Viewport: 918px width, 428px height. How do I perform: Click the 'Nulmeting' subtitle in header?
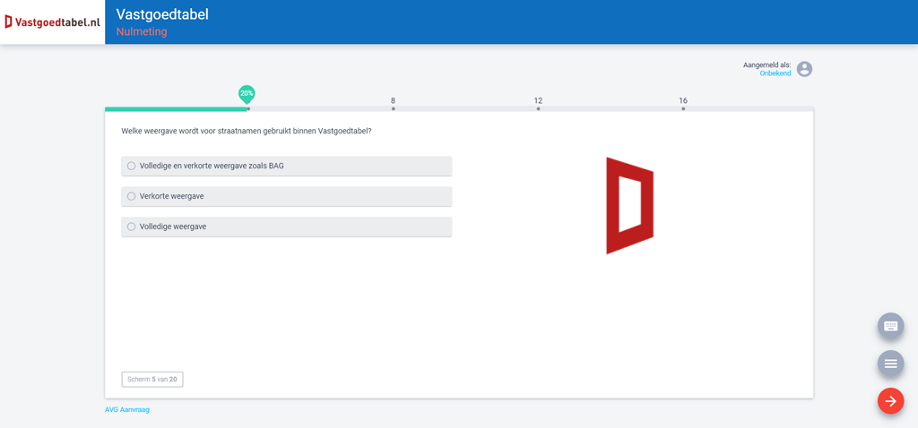click(x=142, y=32)
